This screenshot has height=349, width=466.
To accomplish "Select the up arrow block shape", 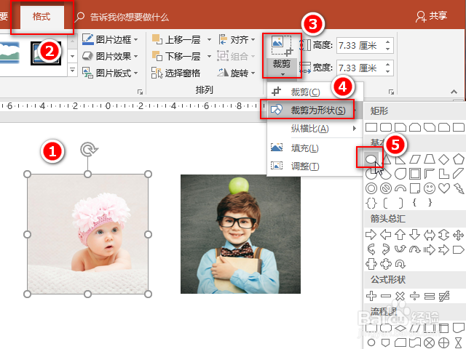I will point(400,235).
